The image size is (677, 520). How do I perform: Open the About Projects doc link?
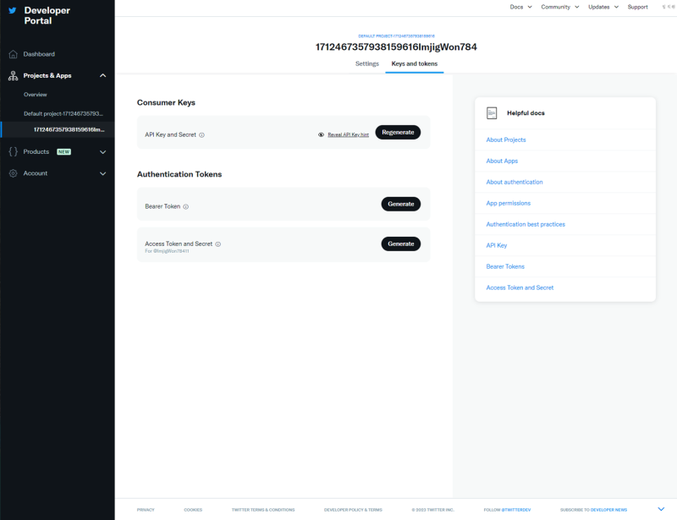click(506, 140)
